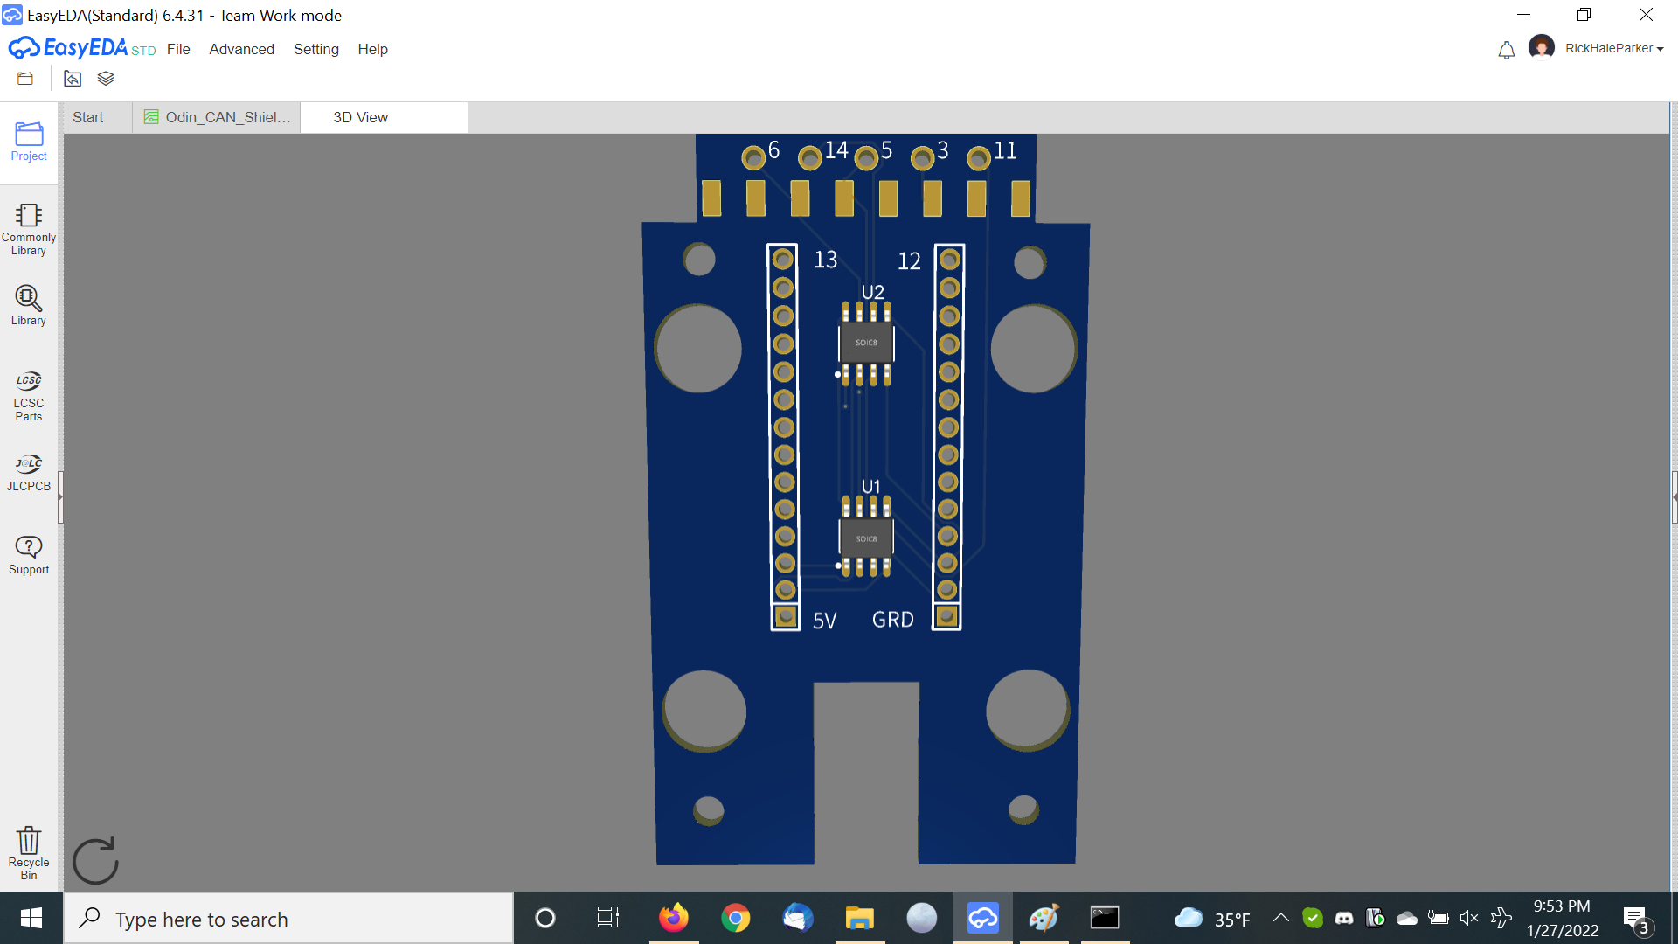Open the Commonly Library panel

pos(29,229)
